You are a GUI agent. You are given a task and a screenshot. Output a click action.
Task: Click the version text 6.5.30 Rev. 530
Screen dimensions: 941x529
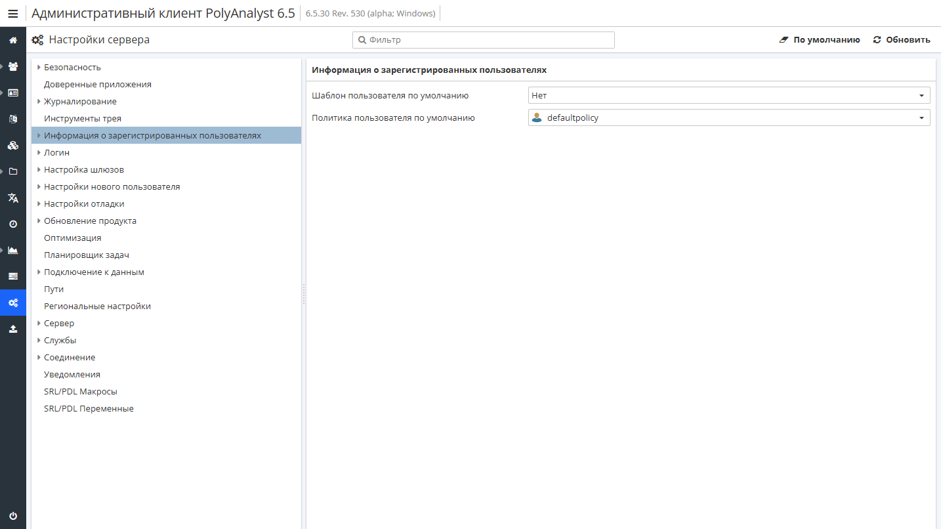tap(371, 14)
